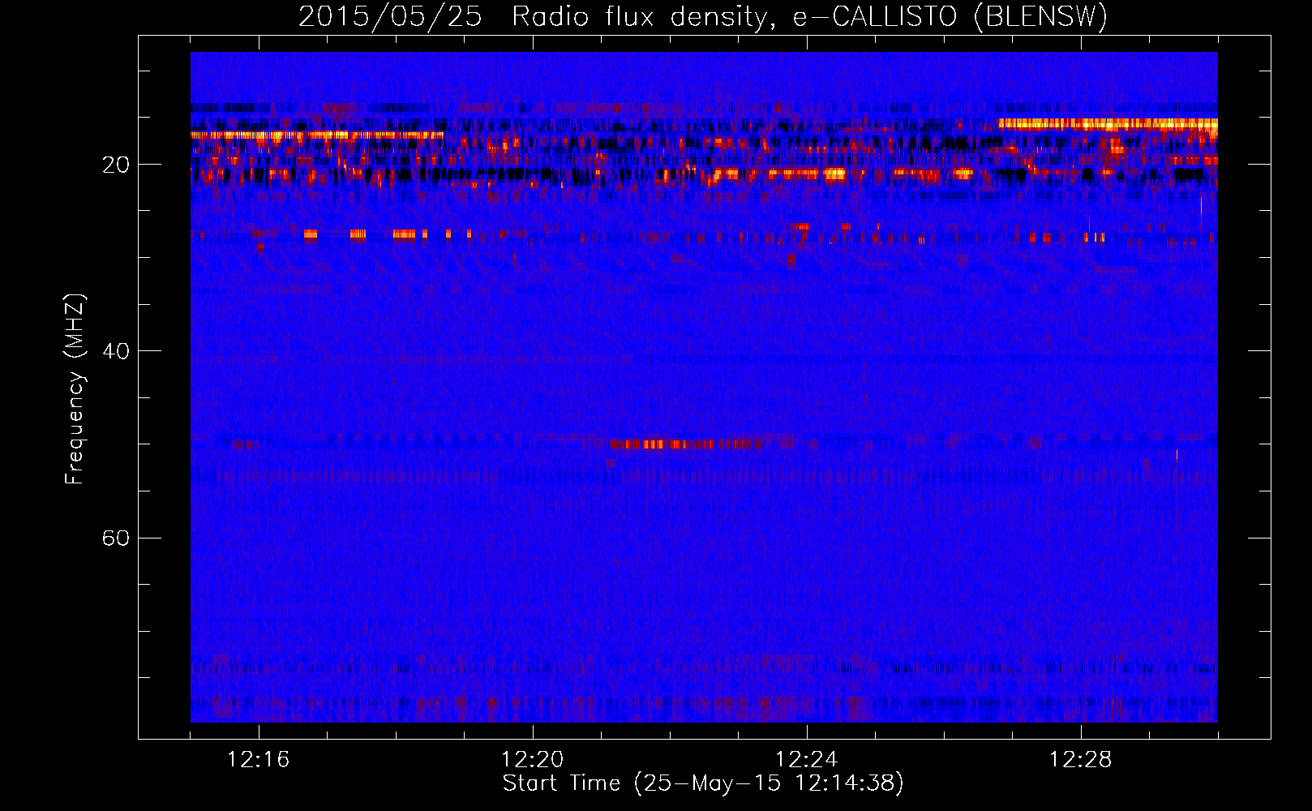This screenshot has height=811, width=1312.
Task: Select the 40 MHz tick label
Action: pyautogui.click(x=116, y=351)
